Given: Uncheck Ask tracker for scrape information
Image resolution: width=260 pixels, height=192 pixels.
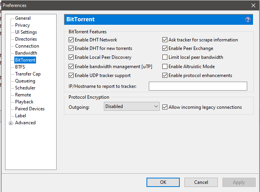Looking at the screenshot, I should tap(165, 40).
